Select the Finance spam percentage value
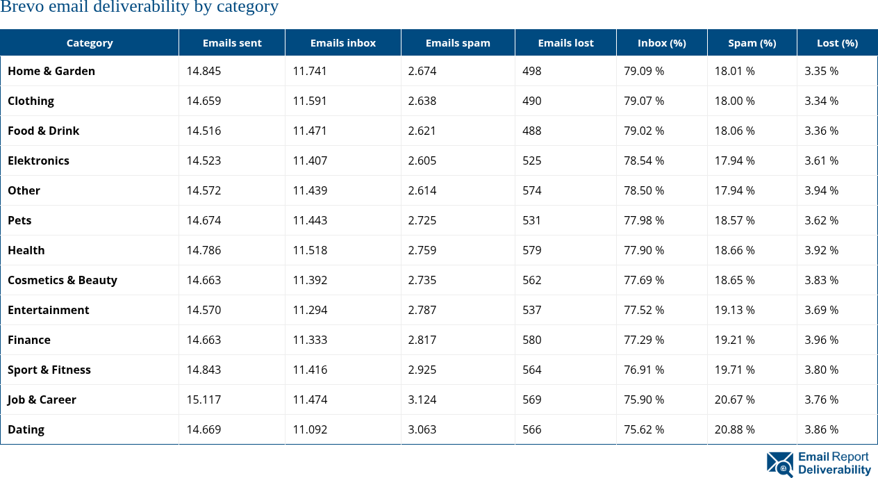This screenshot has height=478, width=878. [x=734, y=340]
